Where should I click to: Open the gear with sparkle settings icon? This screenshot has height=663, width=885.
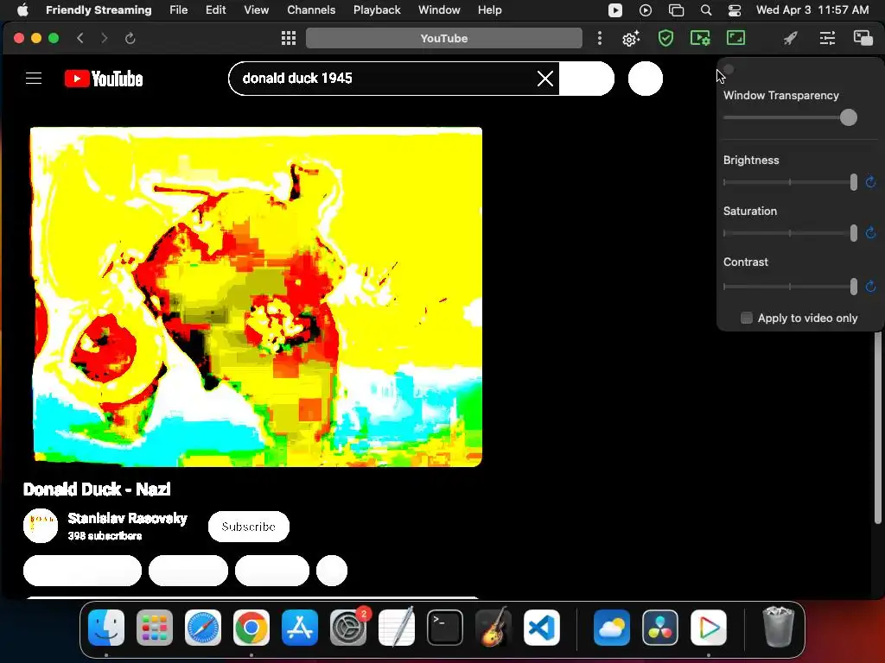click(631, 38)
